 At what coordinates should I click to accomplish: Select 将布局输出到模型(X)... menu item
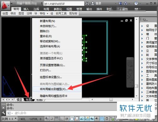57,89
